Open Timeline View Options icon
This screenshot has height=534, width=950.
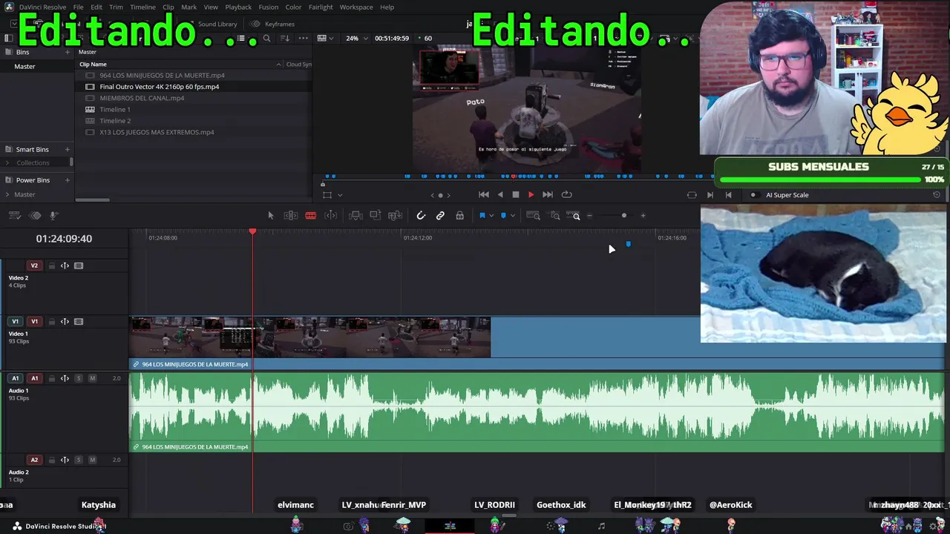[x=14, y=216]
